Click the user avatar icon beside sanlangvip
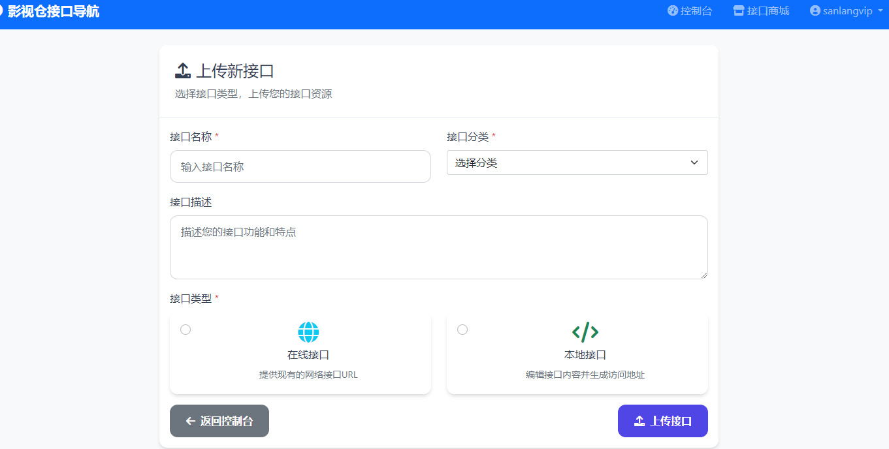This screenshot has width=889, height=449. (x=814, y=10)
